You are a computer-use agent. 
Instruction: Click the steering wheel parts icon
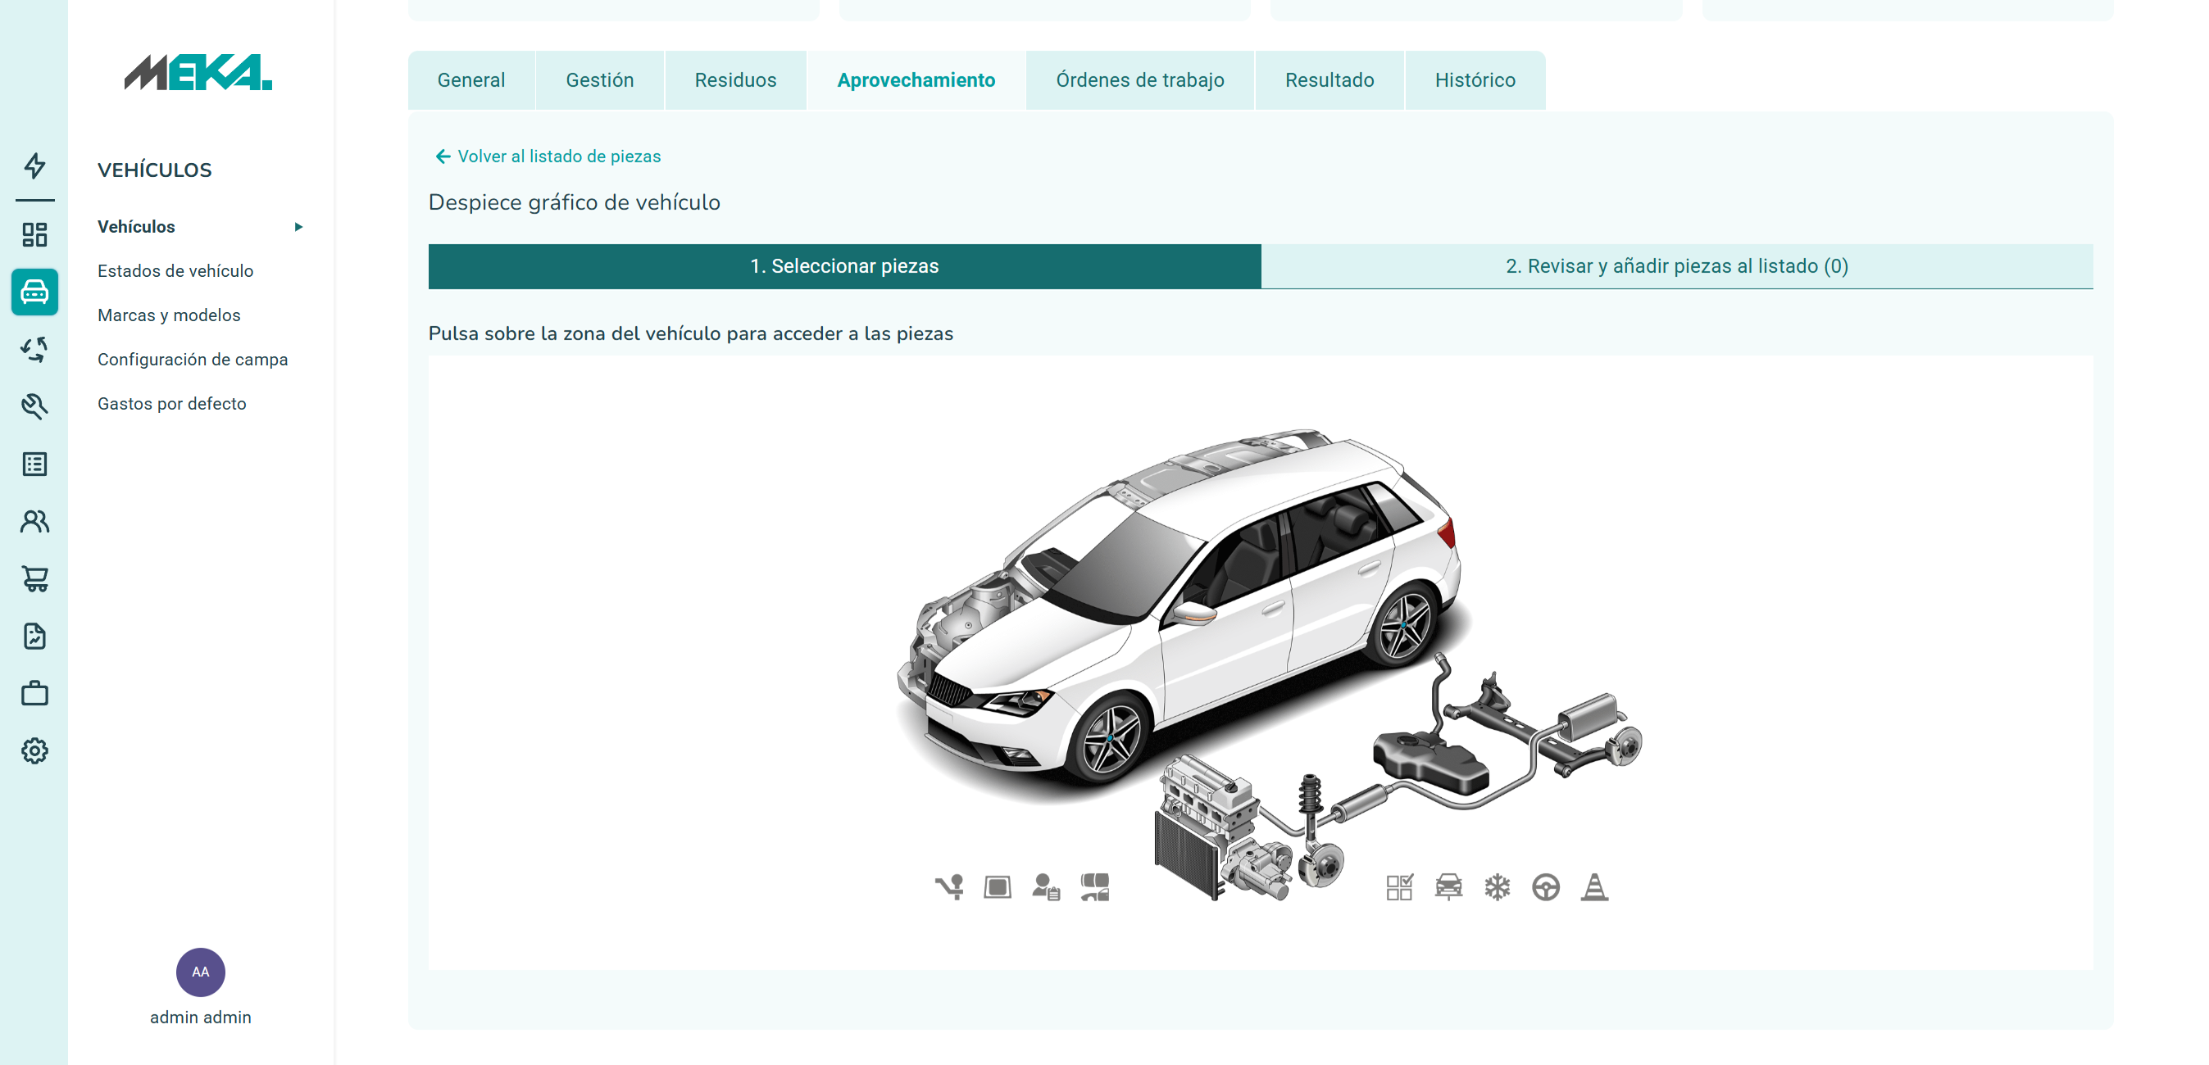(x=1546, y=886)
